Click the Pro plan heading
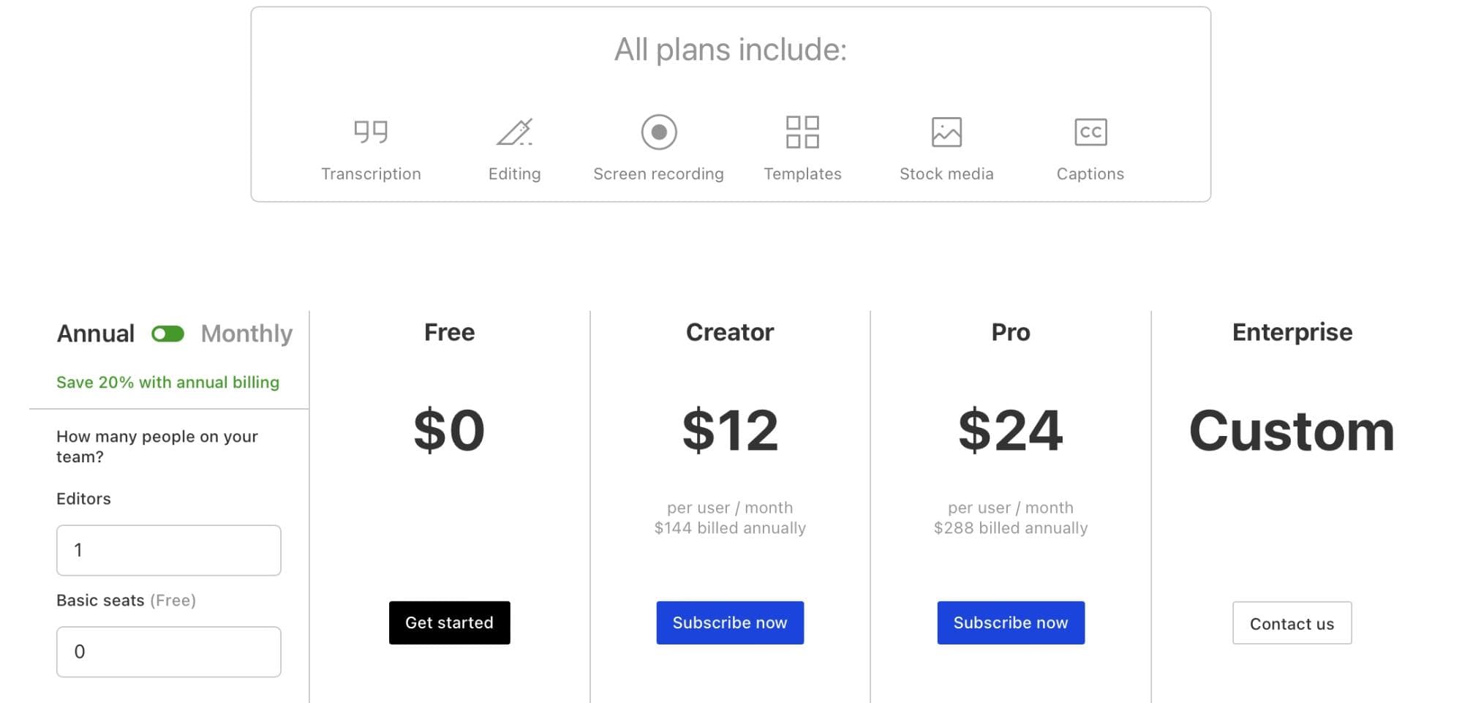1462x703 pixels. pyautogui.click(x=1011, y=332)
